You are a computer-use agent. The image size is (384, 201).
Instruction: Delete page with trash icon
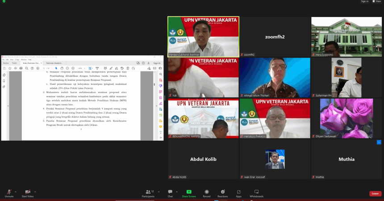click(x=128, y=68)
